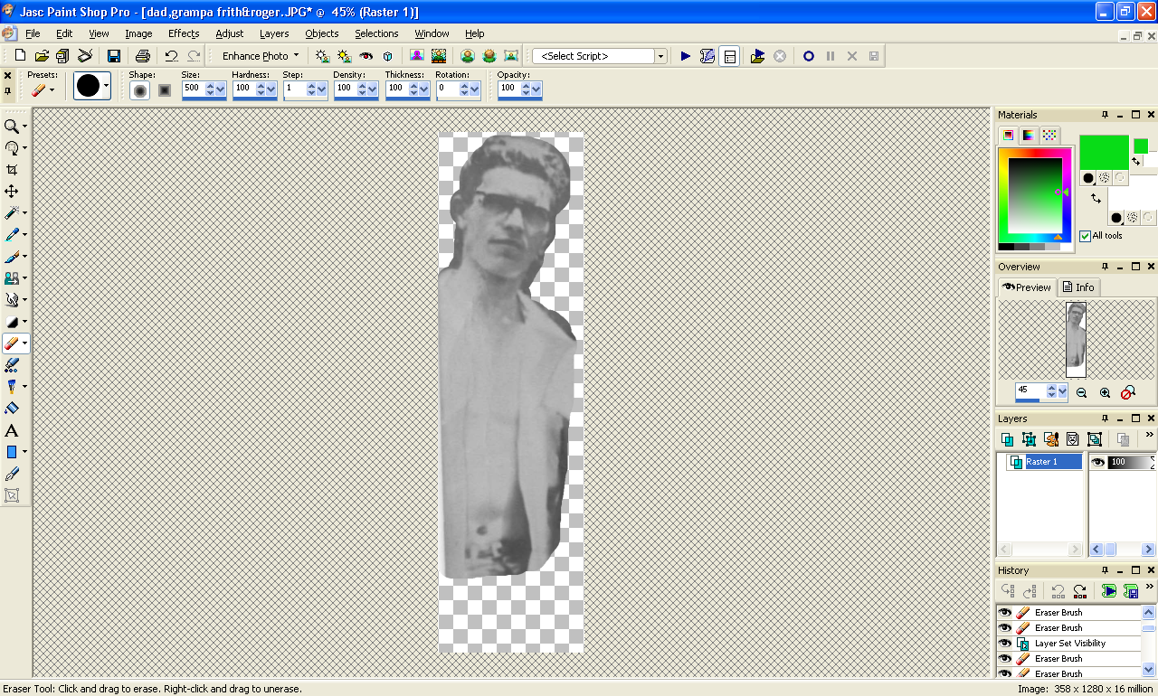Open the Select Script dropdown

660,56
